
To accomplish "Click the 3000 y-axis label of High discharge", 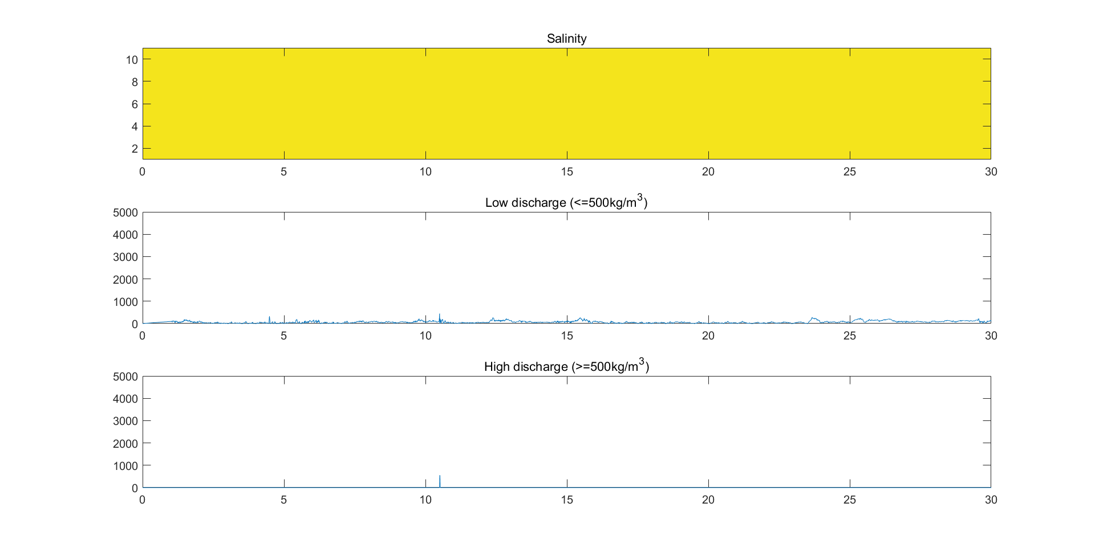I will click(x=125, y=421).
